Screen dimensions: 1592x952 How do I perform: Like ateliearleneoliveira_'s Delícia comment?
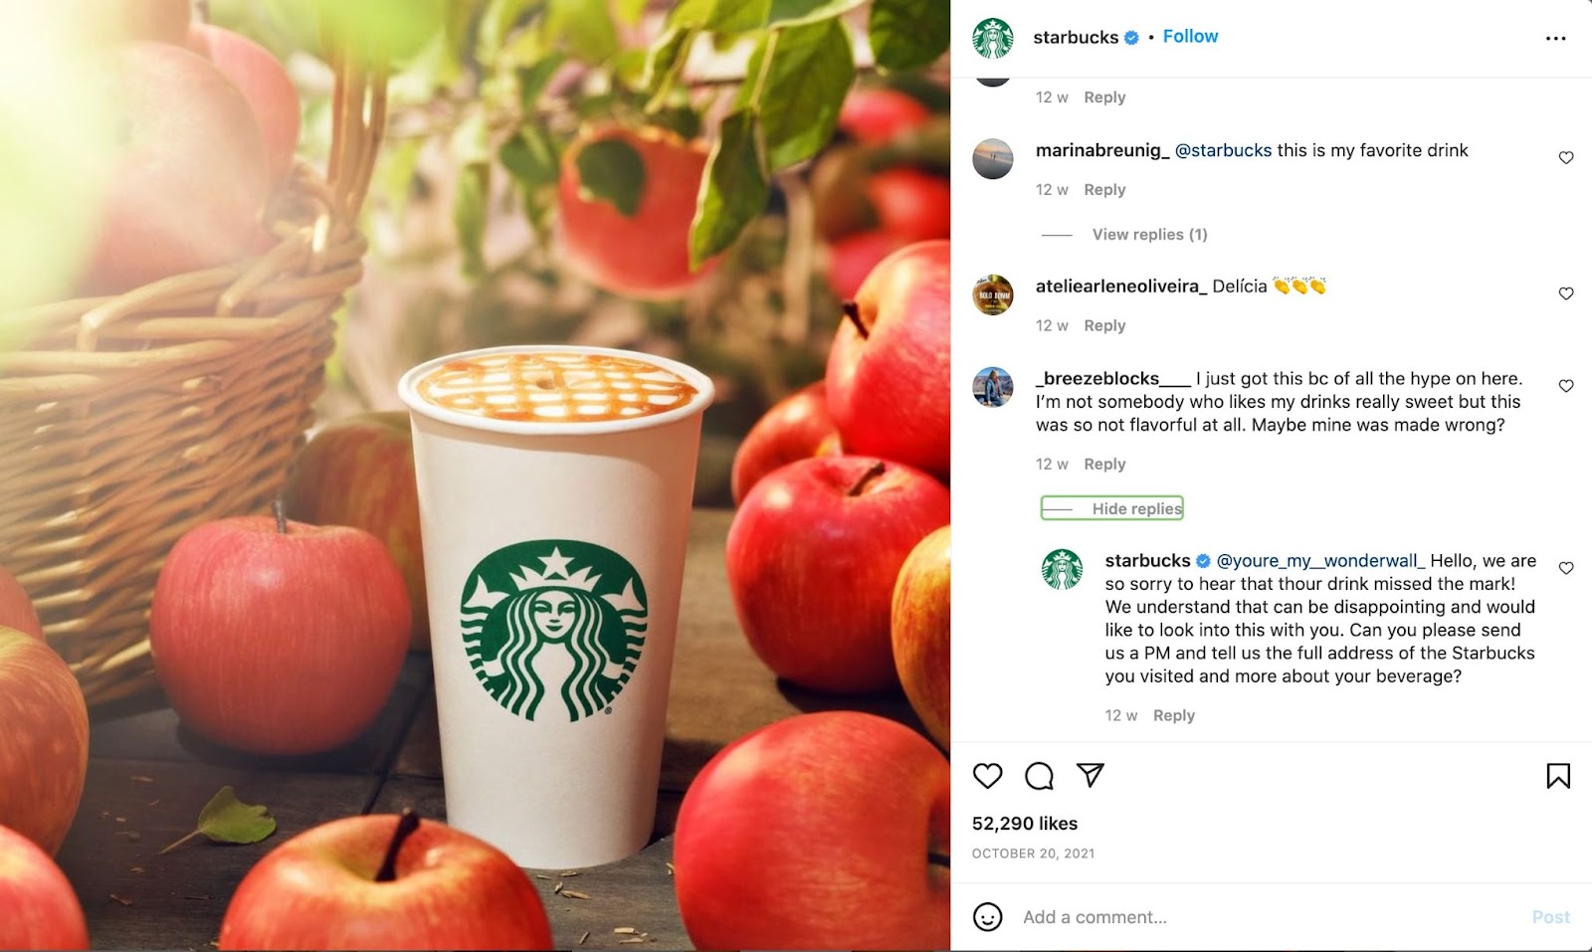point(1566,293)
